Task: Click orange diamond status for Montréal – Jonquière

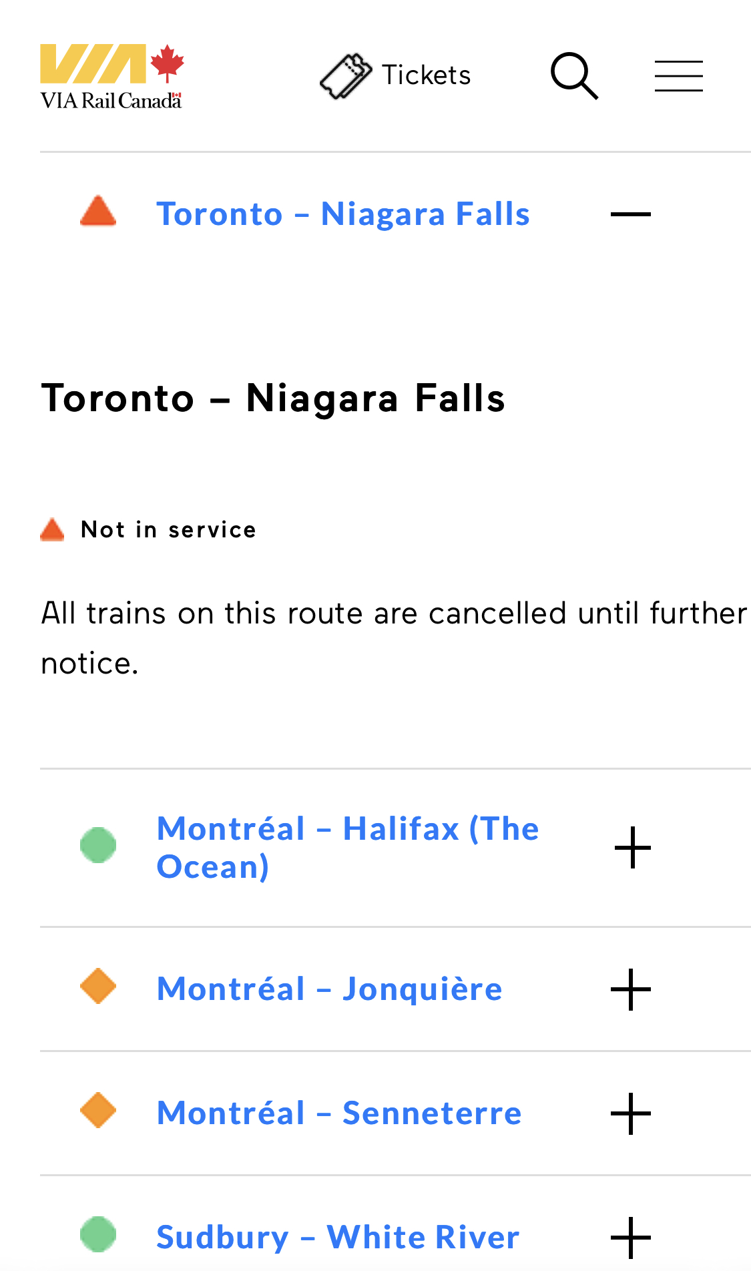Action: [x=98, y=986]
